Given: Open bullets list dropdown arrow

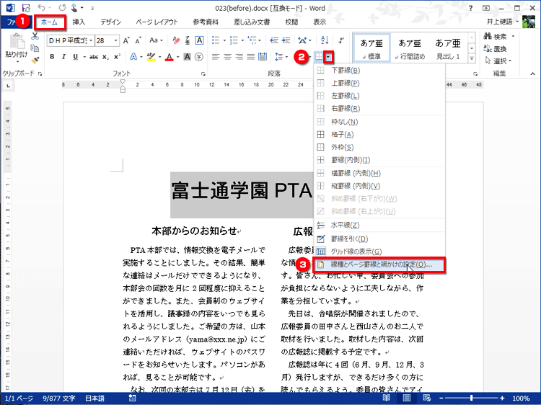Looking at the screenshot, I should [224, 40].
